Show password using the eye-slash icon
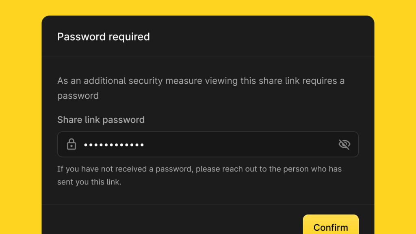 click(x=344, y=144)
